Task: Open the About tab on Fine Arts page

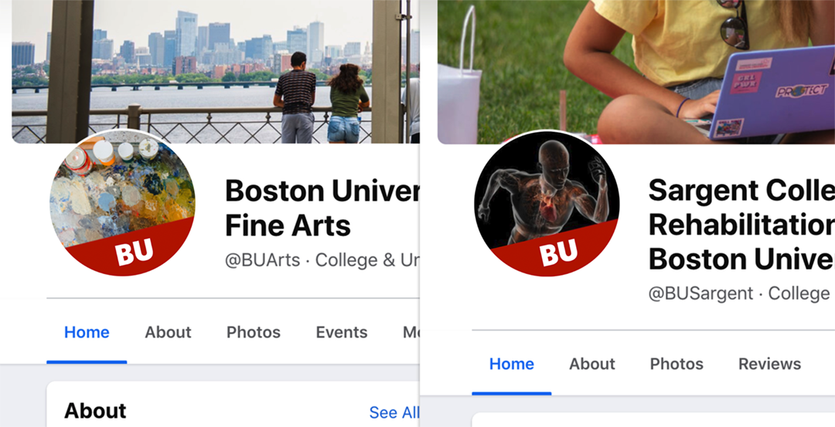Action: [168, 332]
